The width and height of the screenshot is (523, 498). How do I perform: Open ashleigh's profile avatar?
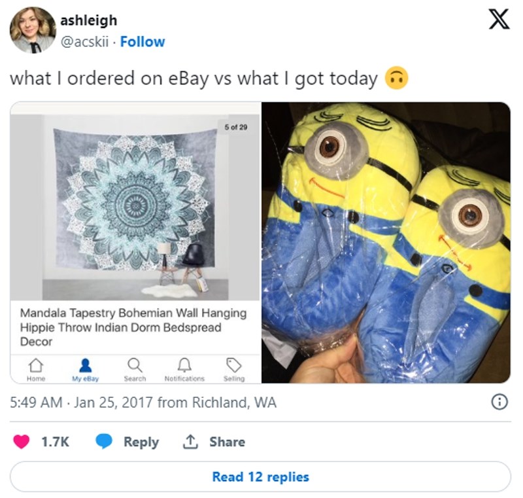pyautogui.click(x=32, y=30)
